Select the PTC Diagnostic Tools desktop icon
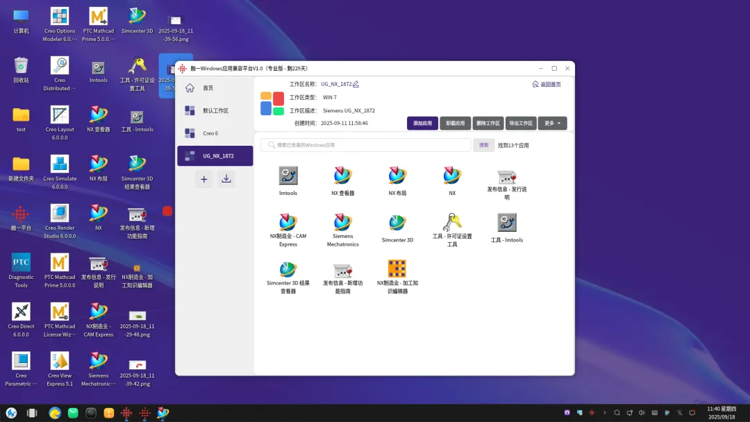This screenshot has height=422, width=750. (x=21, y=271)
